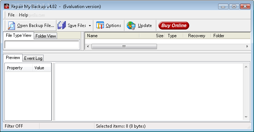Click the empty File Type View list box
This screenshot has height=132, width=254.
42,44
